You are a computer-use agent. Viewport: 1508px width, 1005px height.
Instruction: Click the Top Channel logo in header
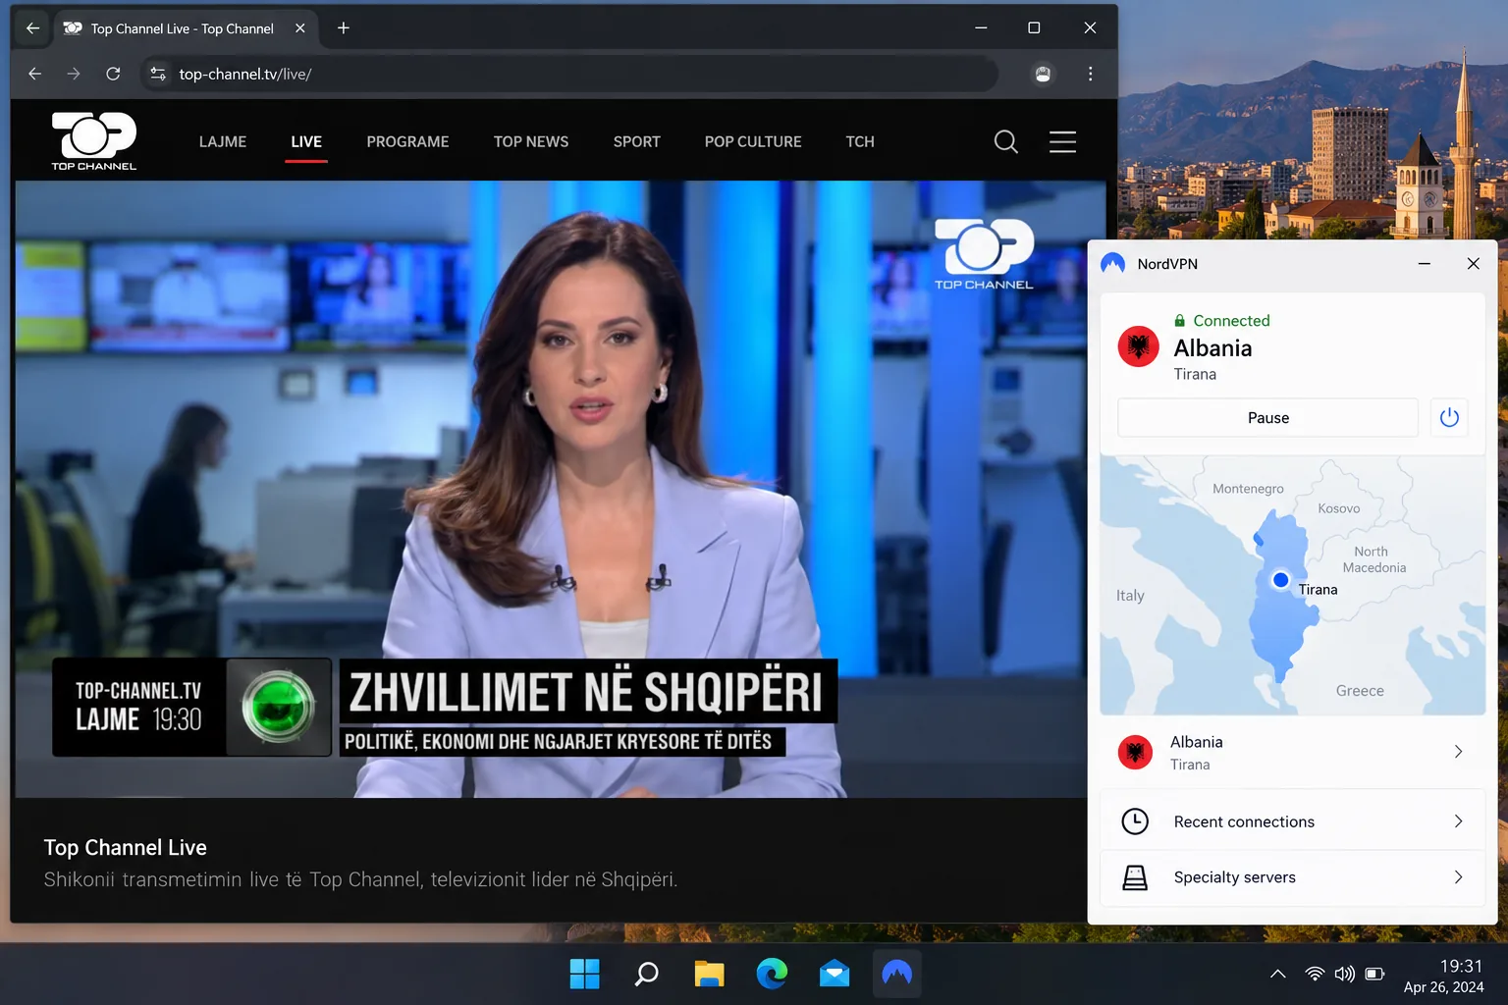94,141
